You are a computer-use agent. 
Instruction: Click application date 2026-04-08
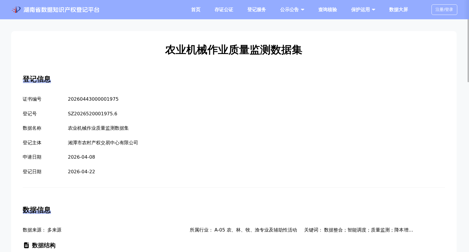81,157
